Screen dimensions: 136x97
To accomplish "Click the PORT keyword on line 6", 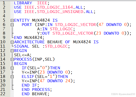I will pos(27,25).
